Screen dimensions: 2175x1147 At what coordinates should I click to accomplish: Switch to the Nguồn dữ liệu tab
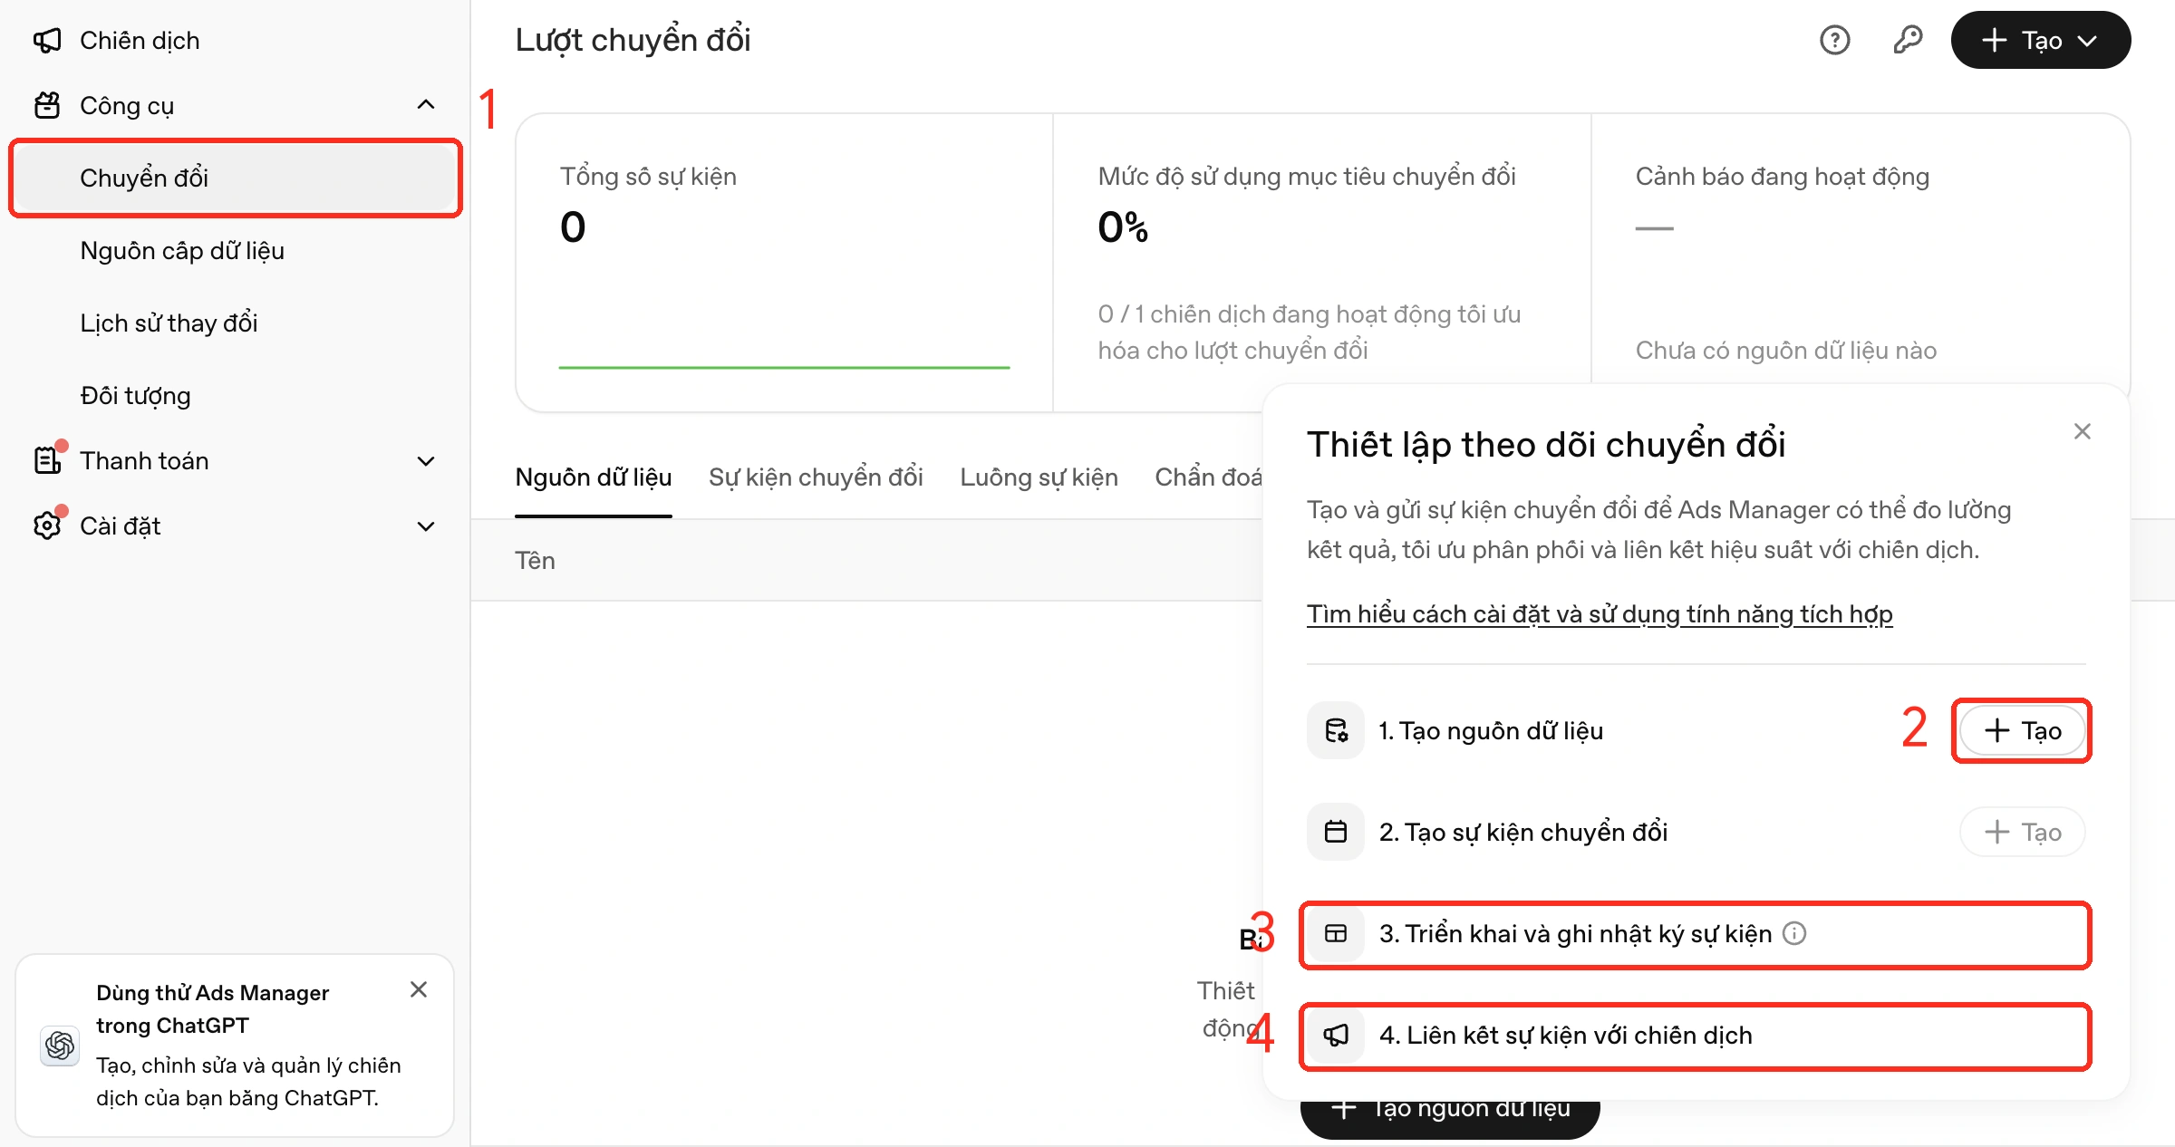pos(594,477)
